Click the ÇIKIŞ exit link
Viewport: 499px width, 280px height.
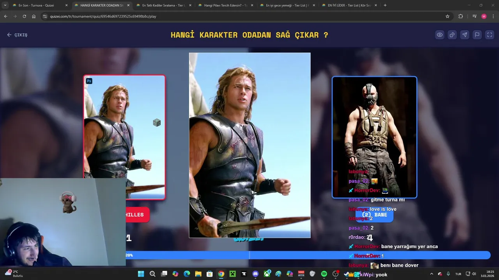[17, 35]
